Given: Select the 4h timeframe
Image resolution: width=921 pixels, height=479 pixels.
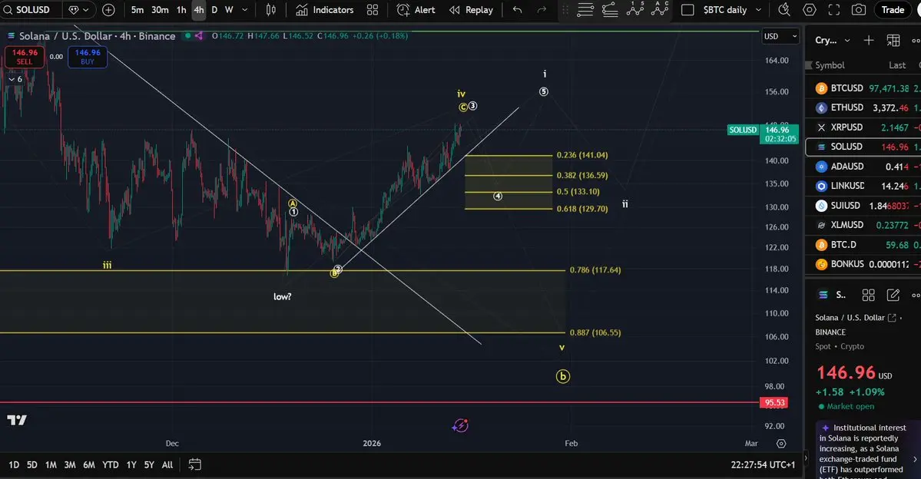Looking at the screenshot, I should pos(199,10).
